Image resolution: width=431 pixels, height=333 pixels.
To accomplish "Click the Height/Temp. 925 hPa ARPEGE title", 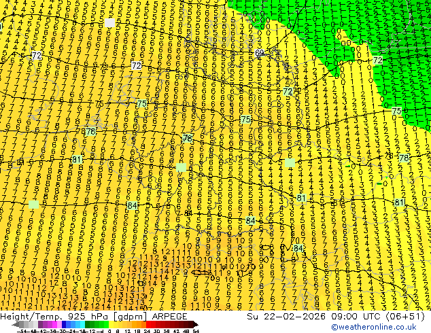I will [x=94, y=317].
